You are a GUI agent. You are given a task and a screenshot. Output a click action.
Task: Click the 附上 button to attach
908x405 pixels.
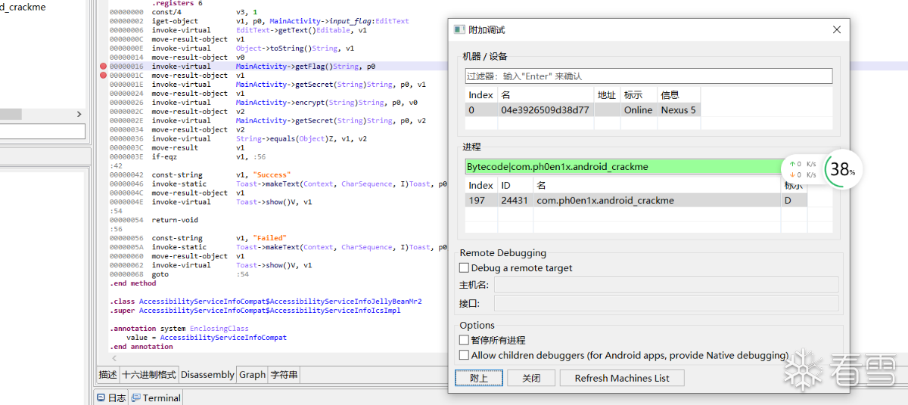coord(479,378)
